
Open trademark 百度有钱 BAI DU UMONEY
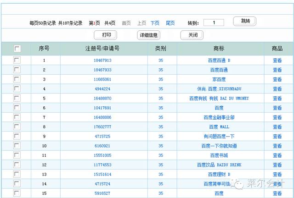point(219,99)
